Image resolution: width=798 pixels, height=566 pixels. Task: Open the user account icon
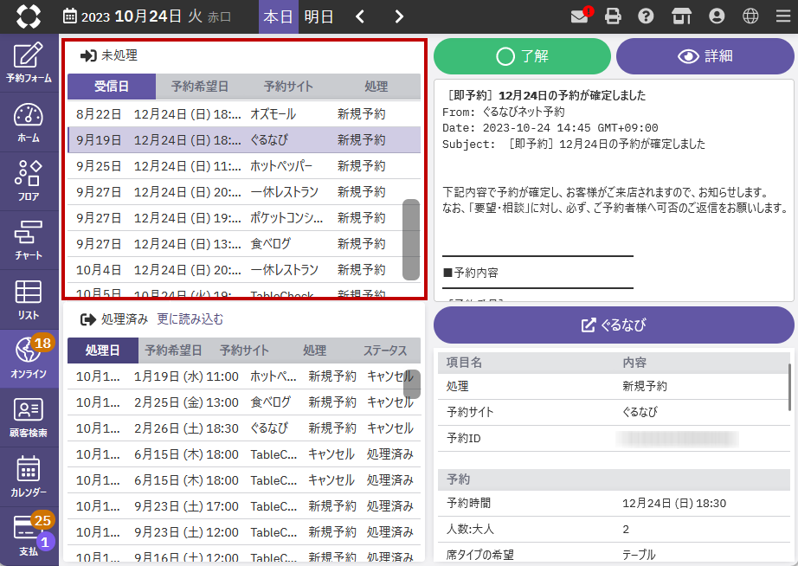pos(716,16)
